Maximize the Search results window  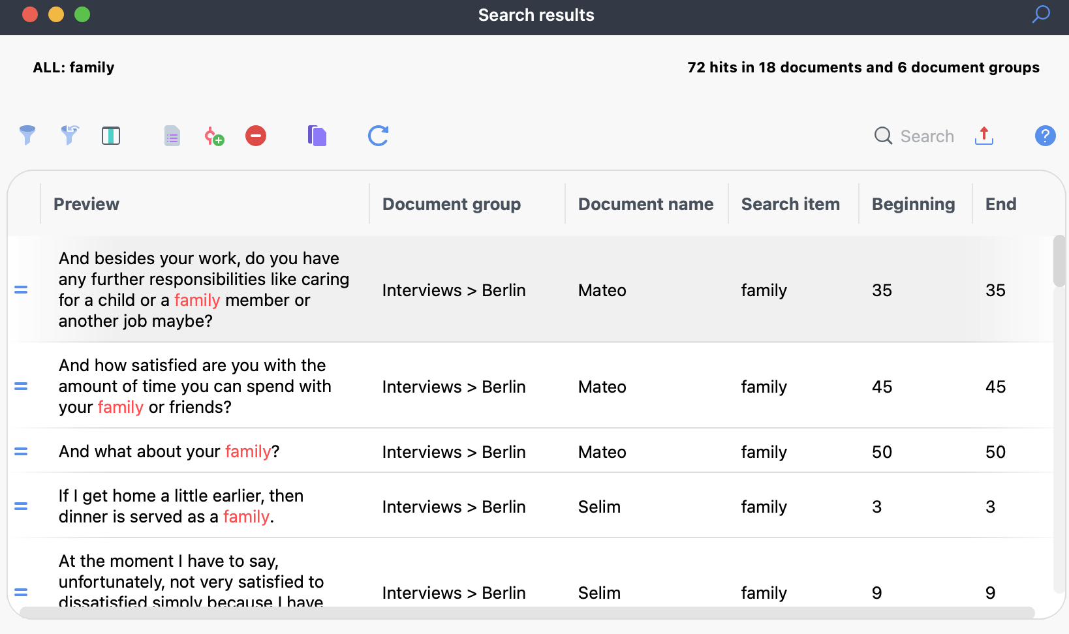coord(82,14)
